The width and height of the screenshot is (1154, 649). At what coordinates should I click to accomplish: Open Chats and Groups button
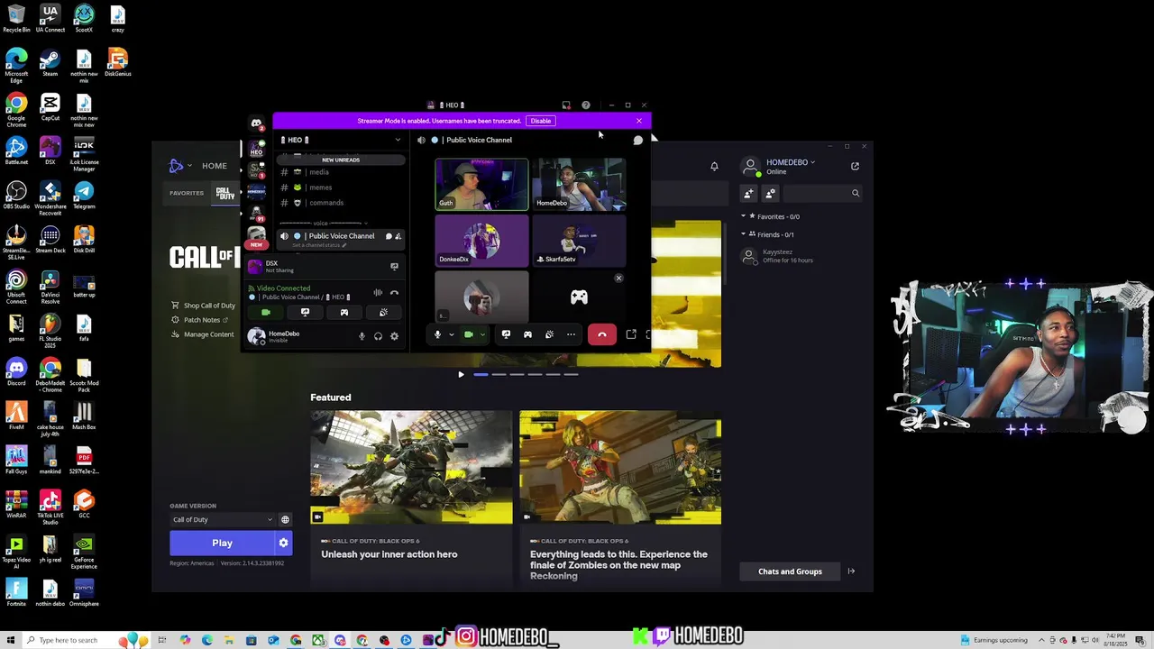pyautogui.click(x=790, y=571)
